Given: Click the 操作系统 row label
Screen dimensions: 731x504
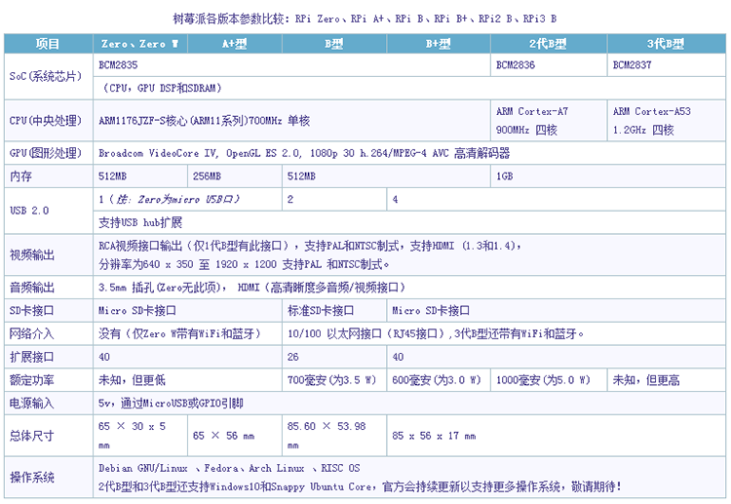Looking at the screenshot, I should pyautogui.click(x=49, y=478).
